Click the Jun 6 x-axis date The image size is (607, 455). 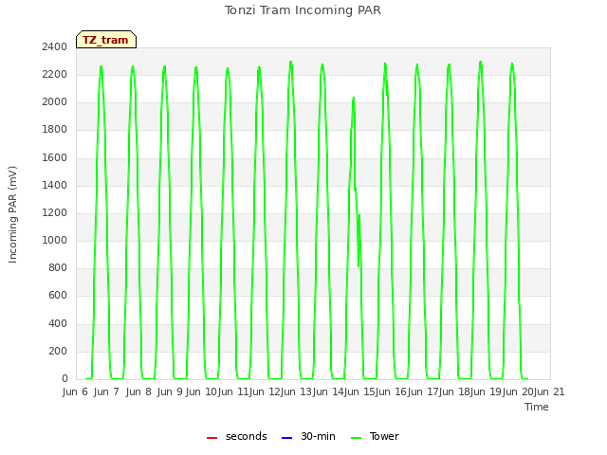click(x=75, y=391)
